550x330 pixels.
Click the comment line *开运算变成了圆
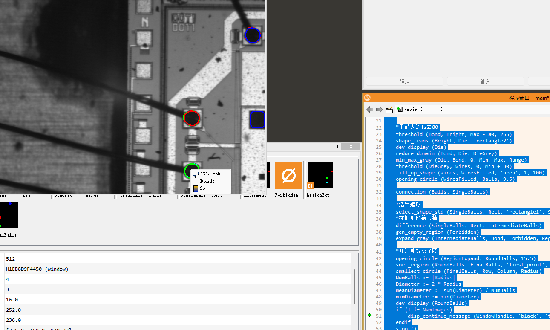(417, 251)
